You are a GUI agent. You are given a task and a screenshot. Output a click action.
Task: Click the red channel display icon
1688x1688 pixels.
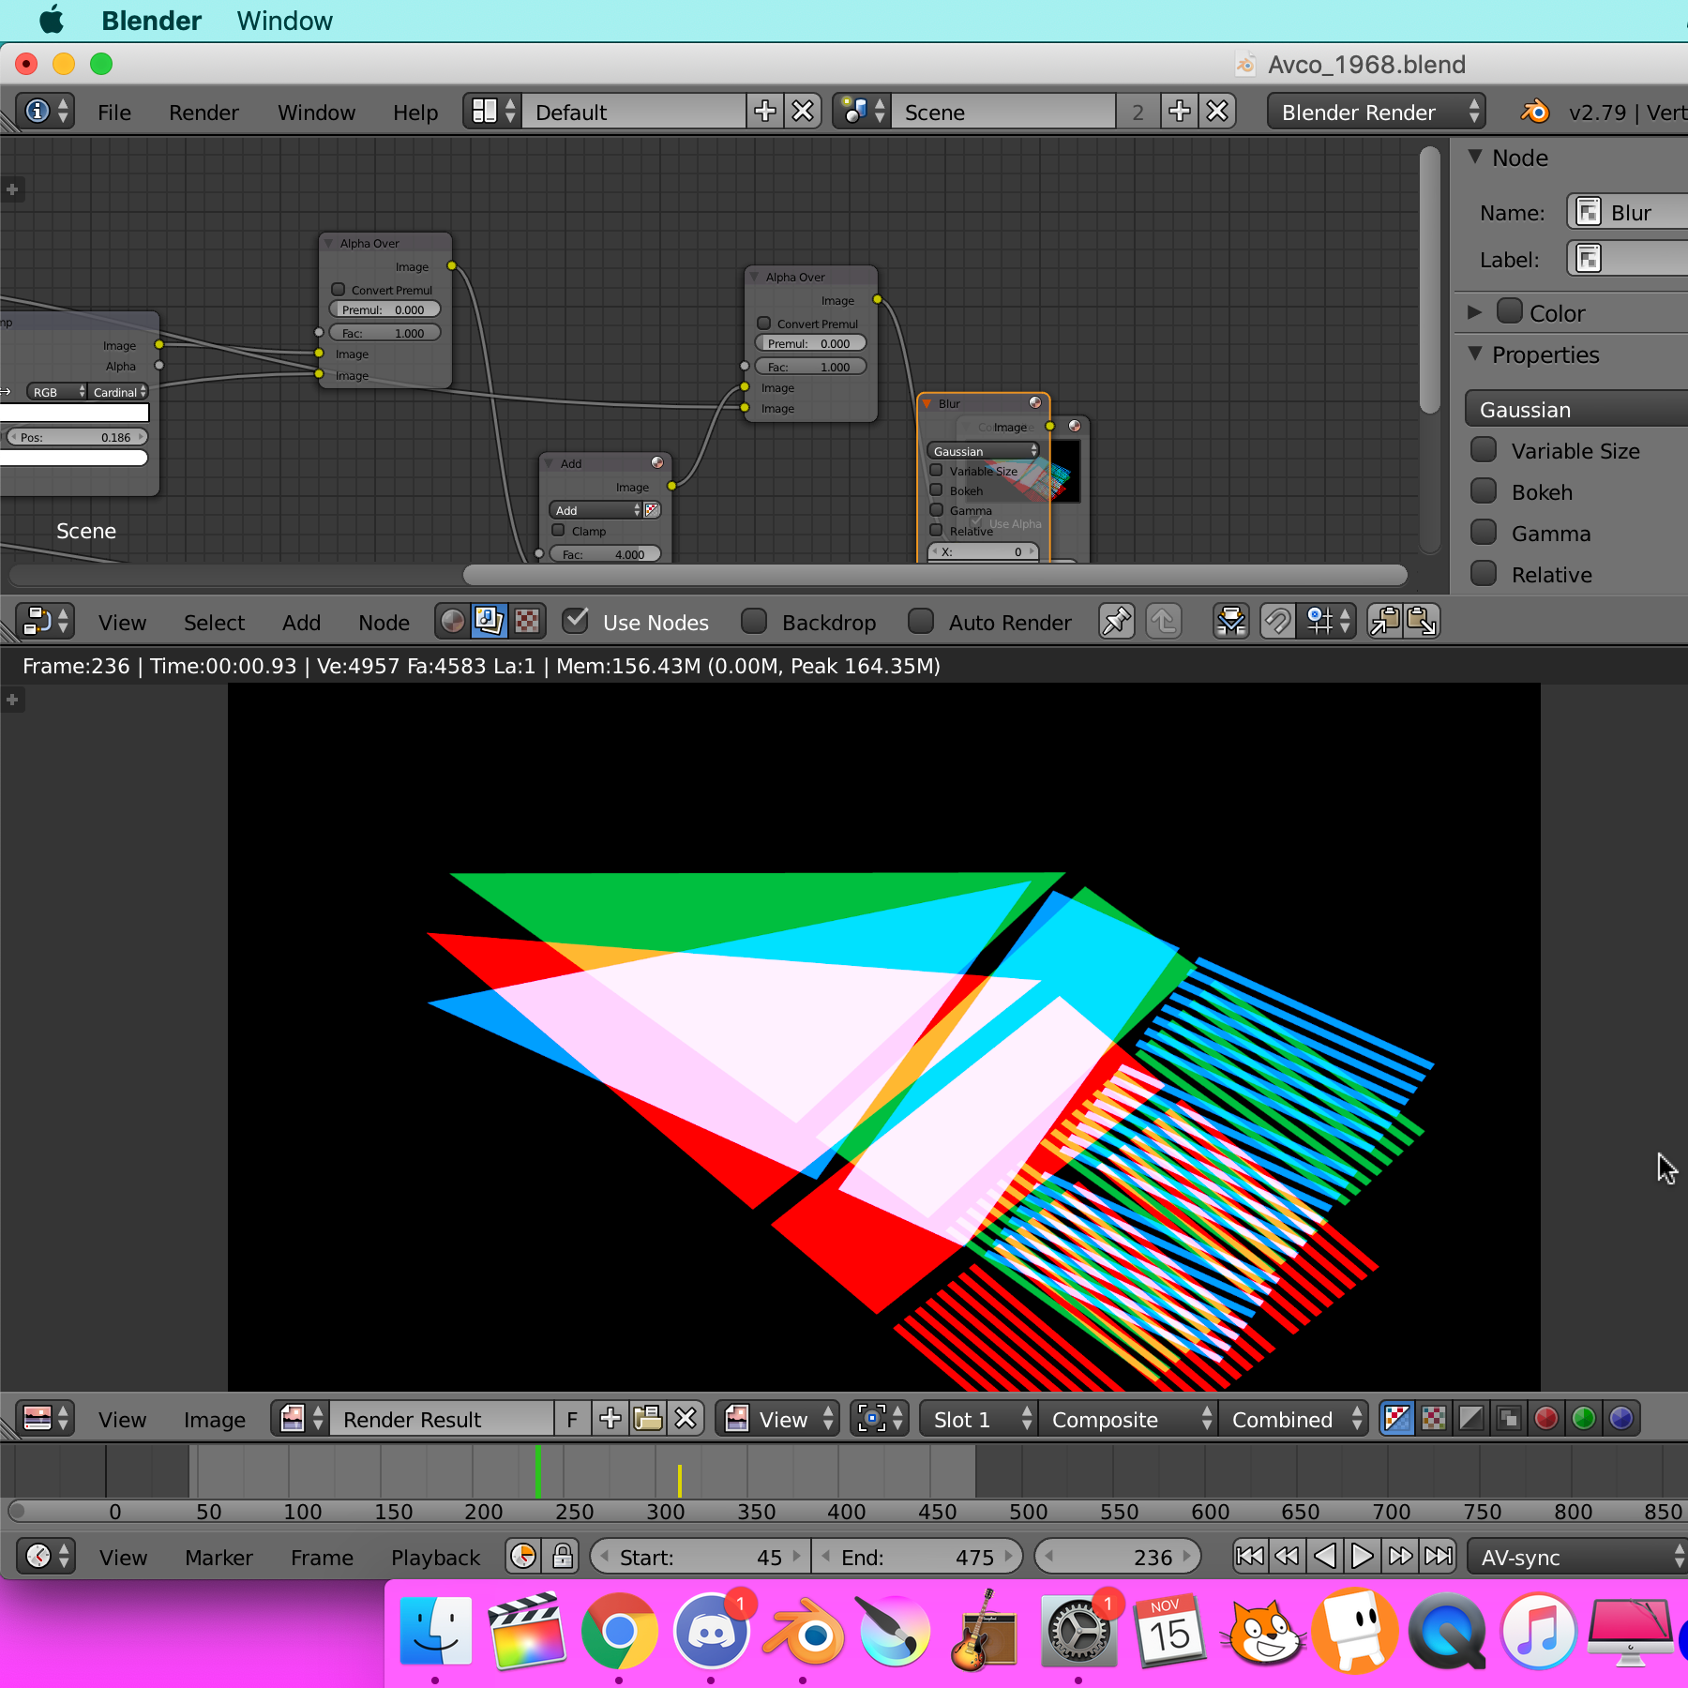point(1546,1419)
